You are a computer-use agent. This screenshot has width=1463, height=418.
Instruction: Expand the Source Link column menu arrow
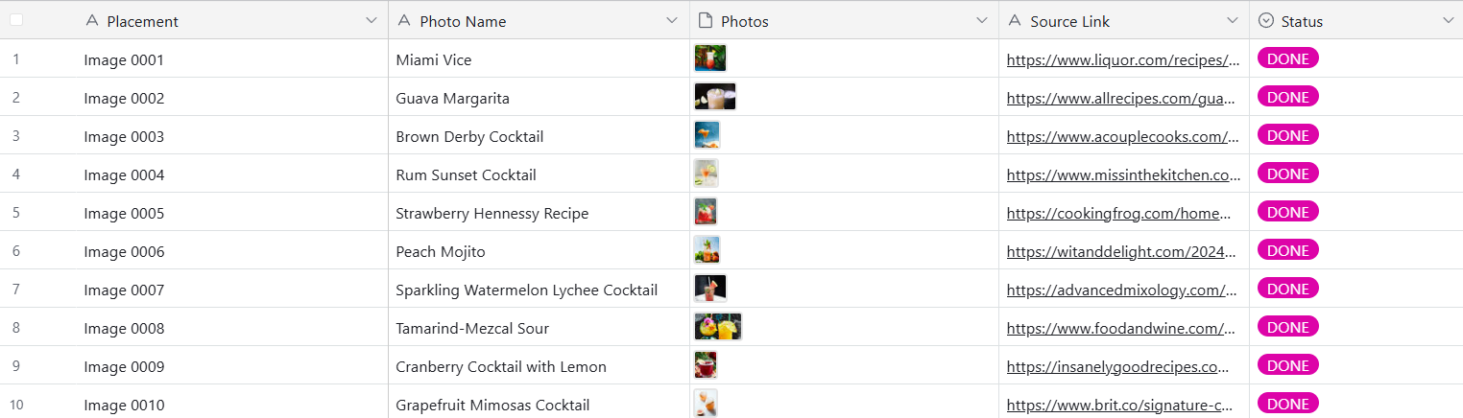pyautogui.click(x=1233, y=21)
